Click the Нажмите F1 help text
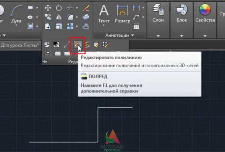The height and width of the screenshot is (152, 225). tap(111, 88)
